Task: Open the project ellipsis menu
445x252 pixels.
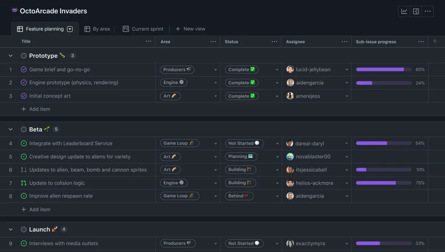Action: pyautogui.click(x=428, y=11)
